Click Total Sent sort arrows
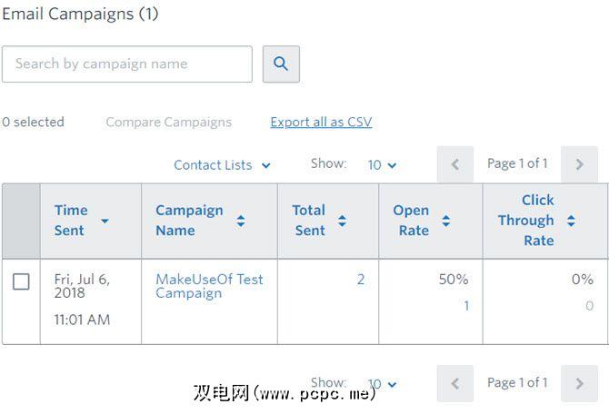609x414 pixels. pyautogui.click(x=342, y=221)
